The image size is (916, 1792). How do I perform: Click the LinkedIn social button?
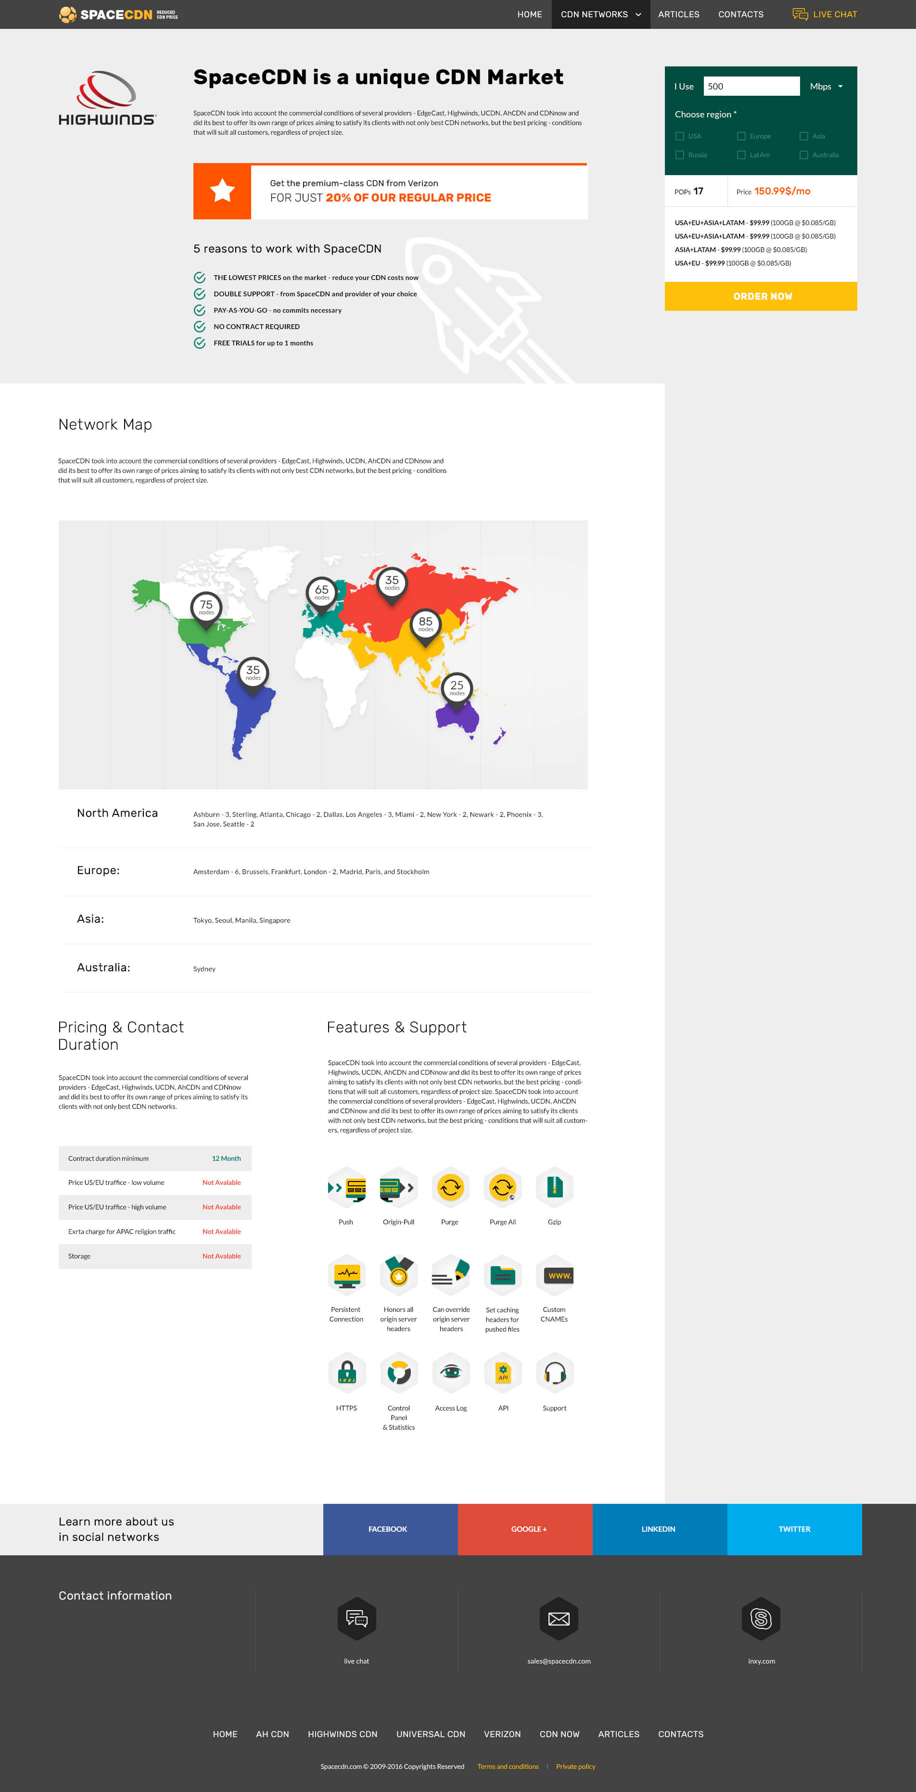coord(660,1529)
